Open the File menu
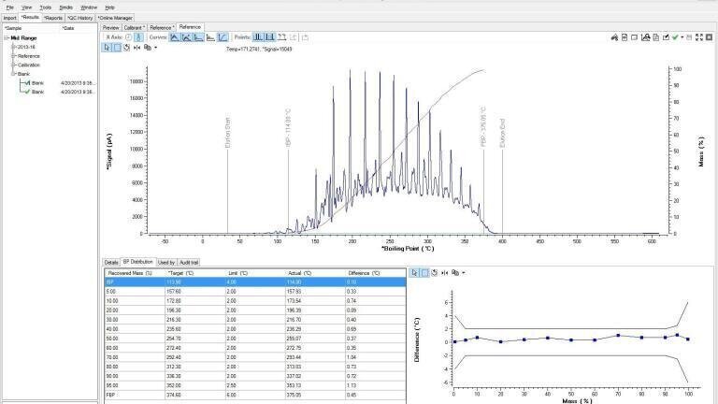Screen dimensions: 718x404 (9, 7)
